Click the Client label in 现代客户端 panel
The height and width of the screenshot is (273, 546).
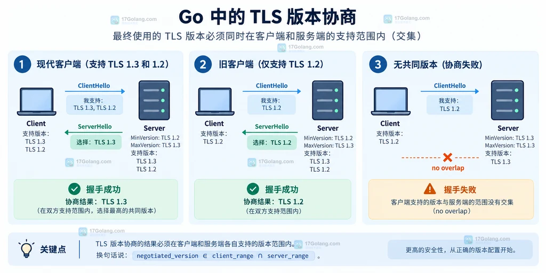(36, 124)
